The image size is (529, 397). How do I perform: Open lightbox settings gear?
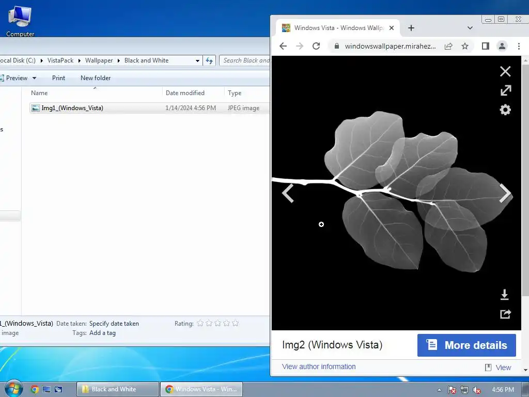[505, 110]
